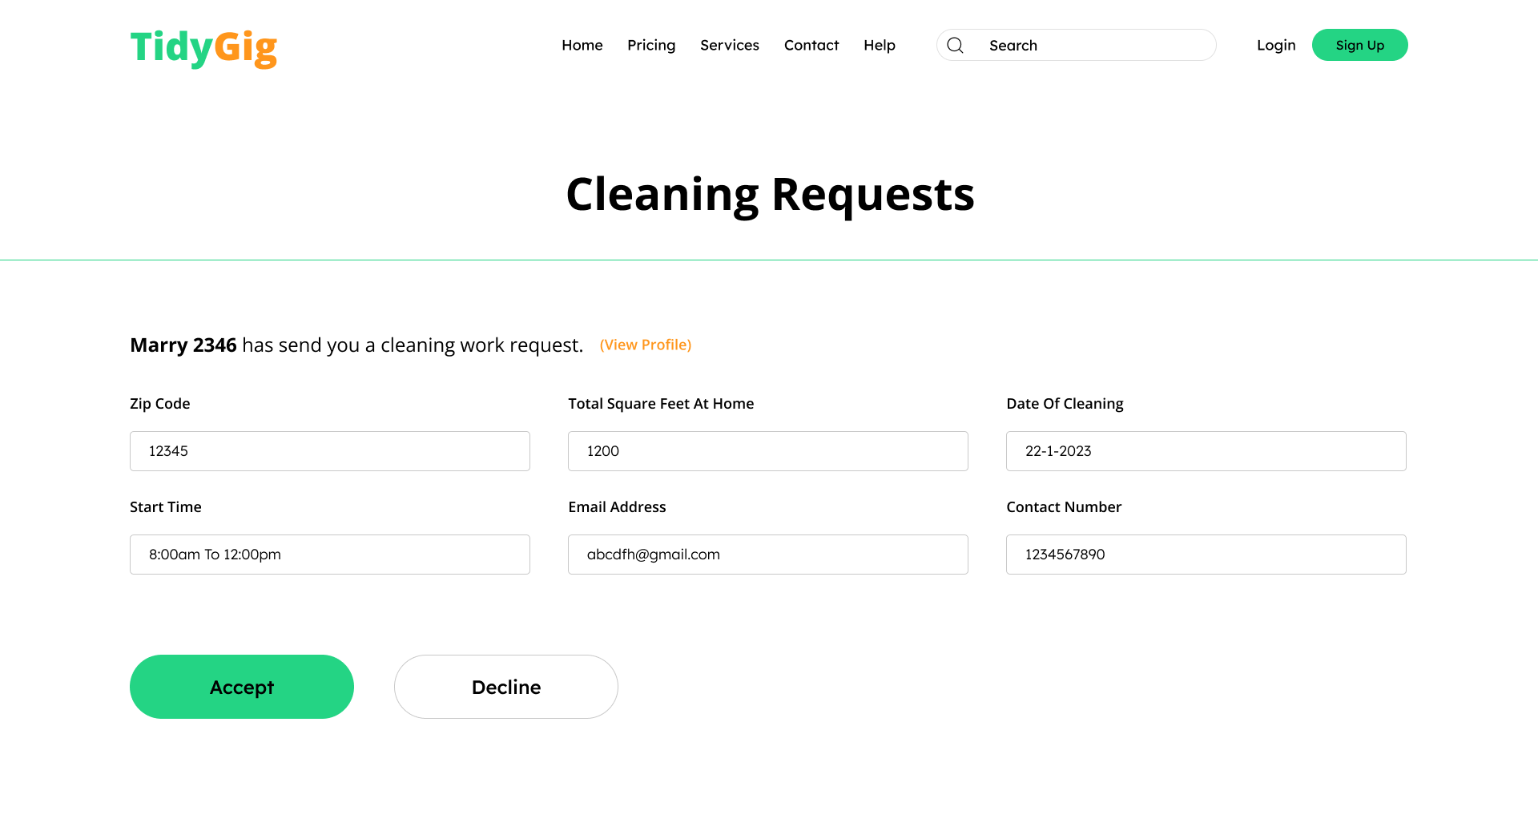
Task: Click the Cleaning Requests page heading
Action: coord(770,195)
